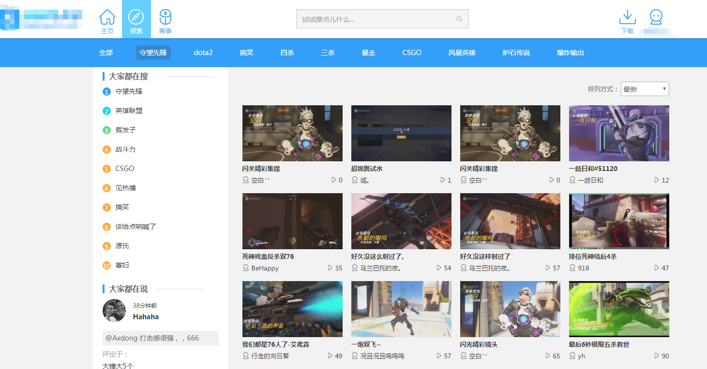Viewport: 707px width, 369px height.
Task: Open the 一炮双飞~ video thumbnail
Action: pyautogui.click(x=401, y=309)
